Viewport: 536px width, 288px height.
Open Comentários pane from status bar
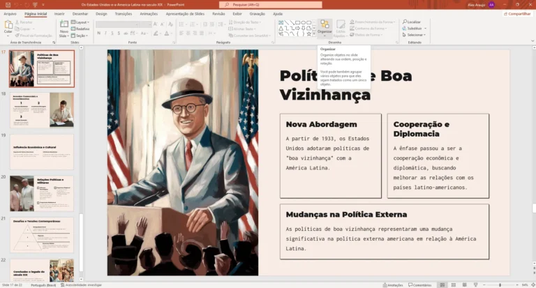(419, 285)
